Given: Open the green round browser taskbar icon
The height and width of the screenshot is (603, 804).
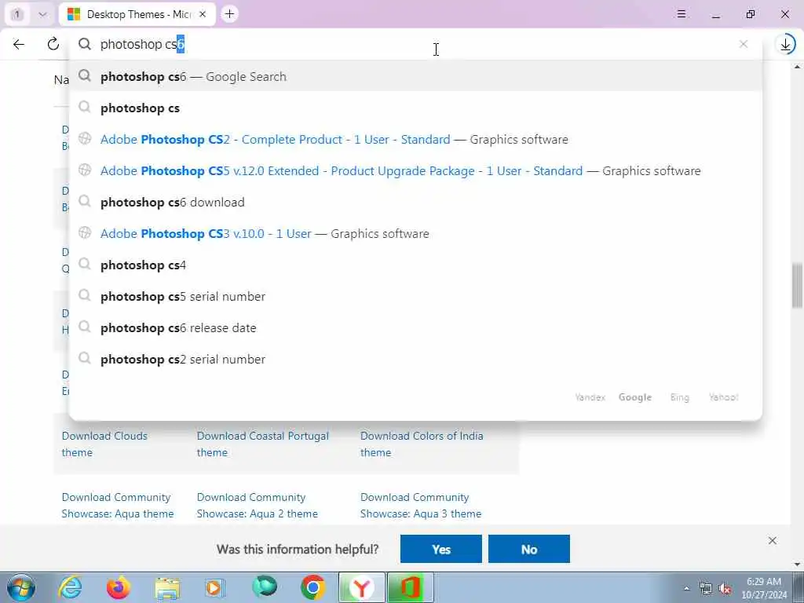Looking at the screenshot, I should click(264, 587).
